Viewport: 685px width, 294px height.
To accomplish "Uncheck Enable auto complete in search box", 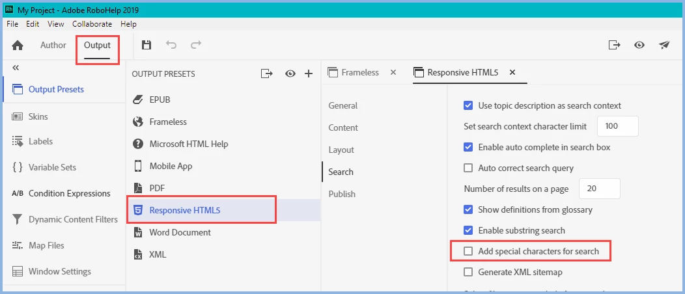I will [x=468, y=147].
